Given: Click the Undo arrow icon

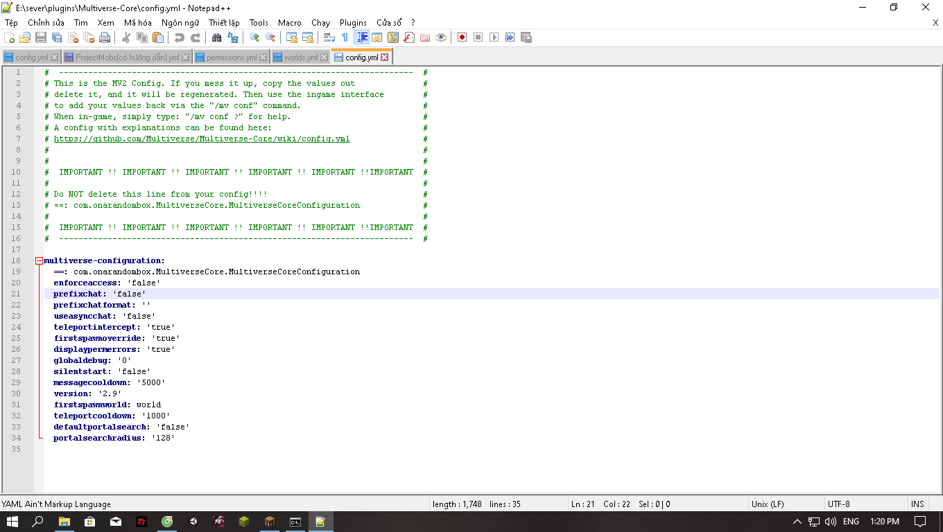Looking at the screenshot, I should pyautogui.click(x=179, y=37).
